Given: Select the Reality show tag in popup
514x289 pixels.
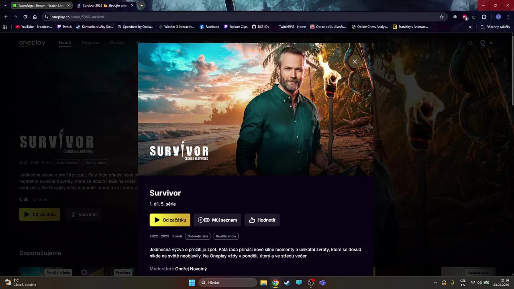Looking at the screenshot, I should tap(226, 236).
